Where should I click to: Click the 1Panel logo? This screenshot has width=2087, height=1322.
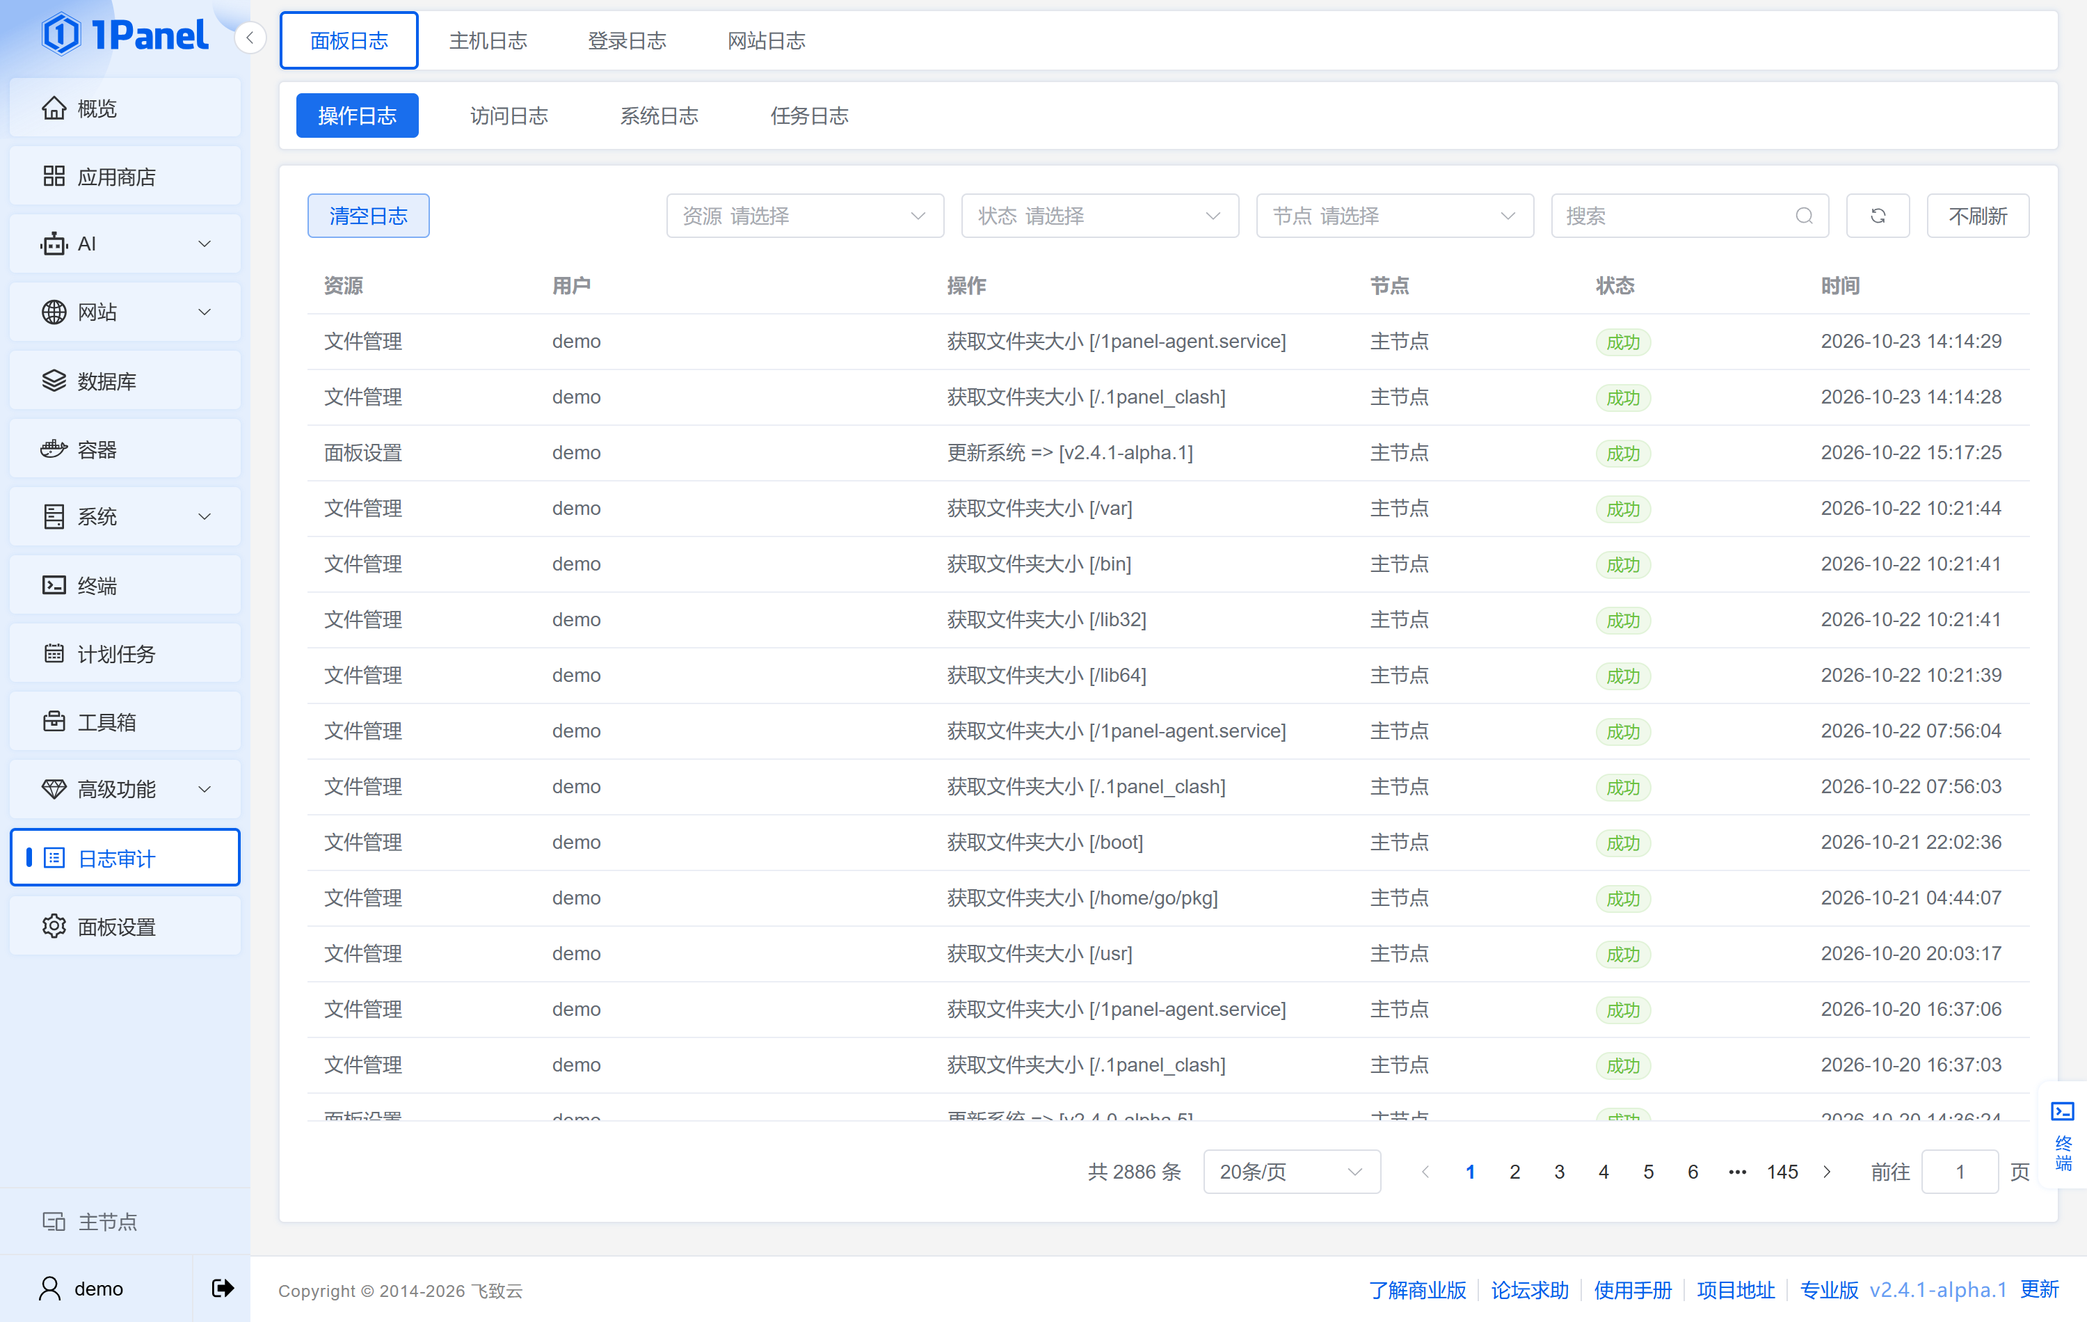coord(125,35)
